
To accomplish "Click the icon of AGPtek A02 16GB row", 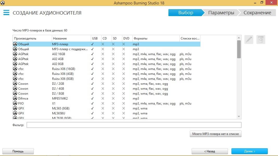I will point(15,54).
